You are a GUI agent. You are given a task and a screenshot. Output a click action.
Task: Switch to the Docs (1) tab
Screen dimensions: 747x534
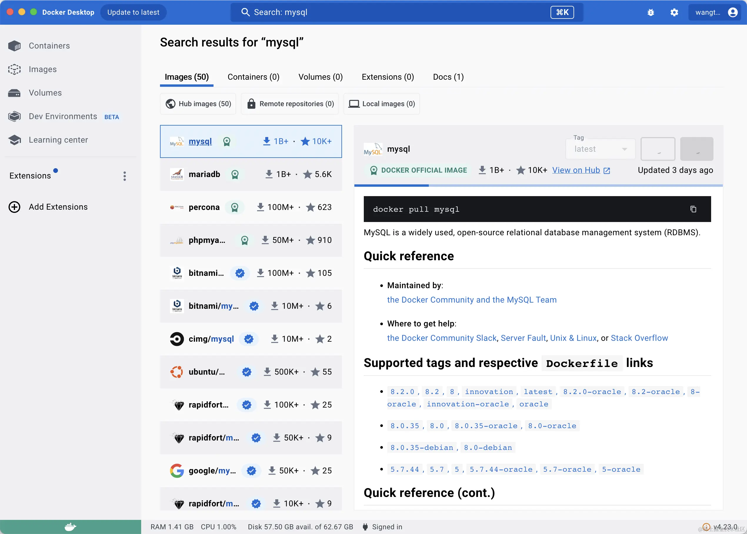[x=448, y=77]
